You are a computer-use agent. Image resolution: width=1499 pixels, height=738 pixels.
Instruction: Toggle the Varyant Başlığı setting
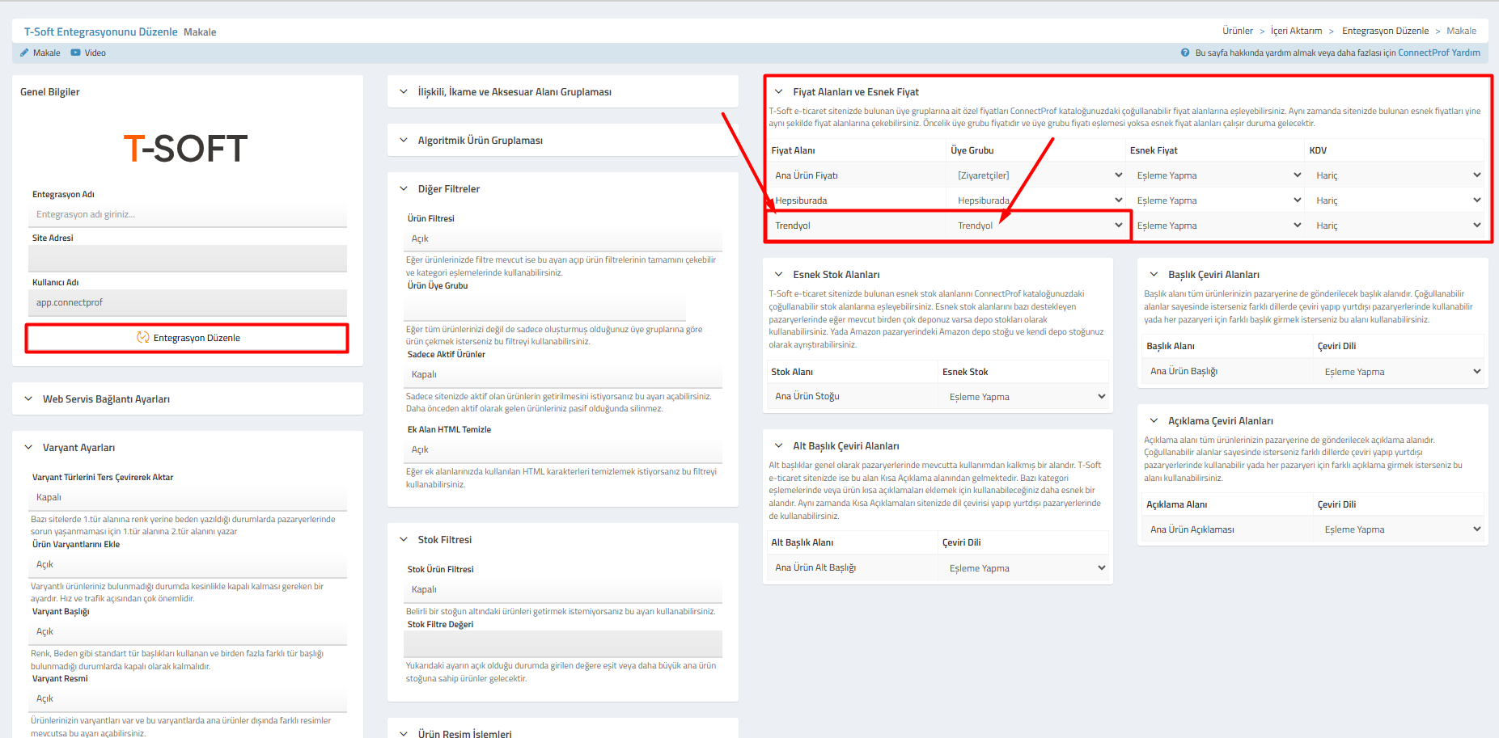pyautogui.click(x=188, y=631)
